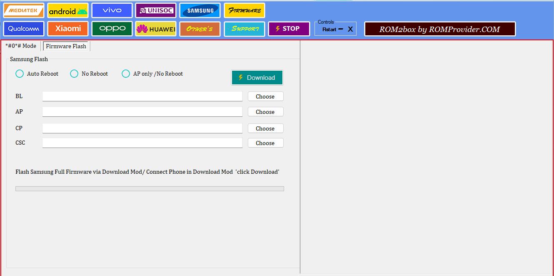Switch to the Firmware Flash tab
The width and height of the screenshot is (554, 276).
[66, 46]
